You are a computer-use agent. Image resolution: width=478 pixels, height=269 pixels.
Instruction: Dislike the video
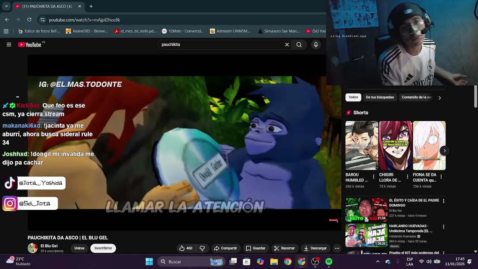click(202, 248)
